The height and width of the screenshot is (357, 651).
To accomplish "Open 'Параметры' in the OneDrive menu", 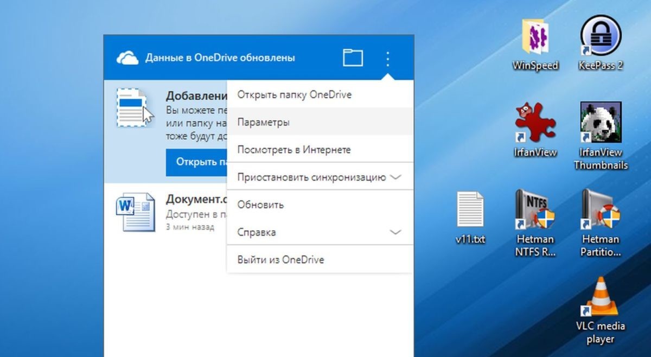I will coord(320,122).
